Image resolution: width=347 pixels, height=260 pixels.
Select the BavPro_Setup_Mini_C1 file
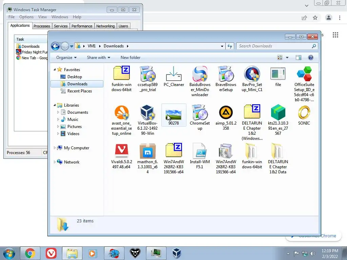click(x=252, y=79)
